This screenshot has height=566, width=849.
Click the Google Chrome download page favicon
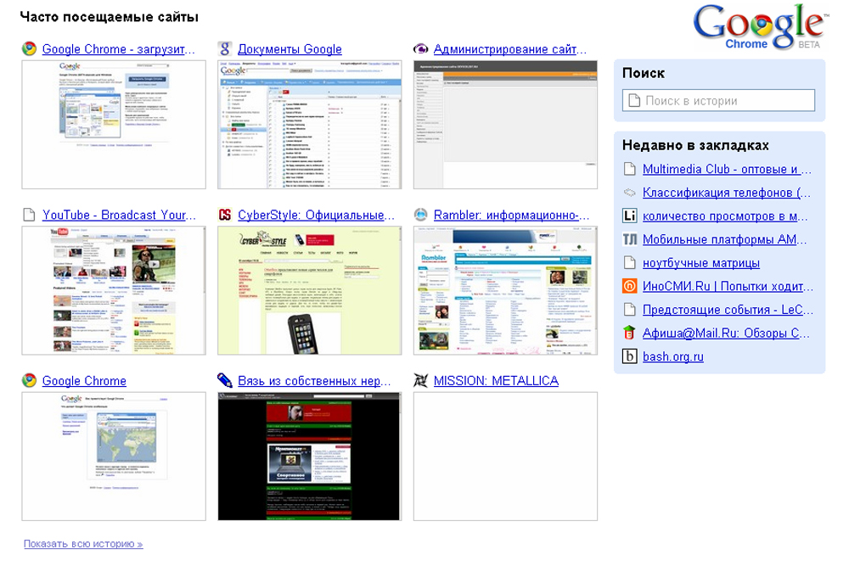point(29,48)
